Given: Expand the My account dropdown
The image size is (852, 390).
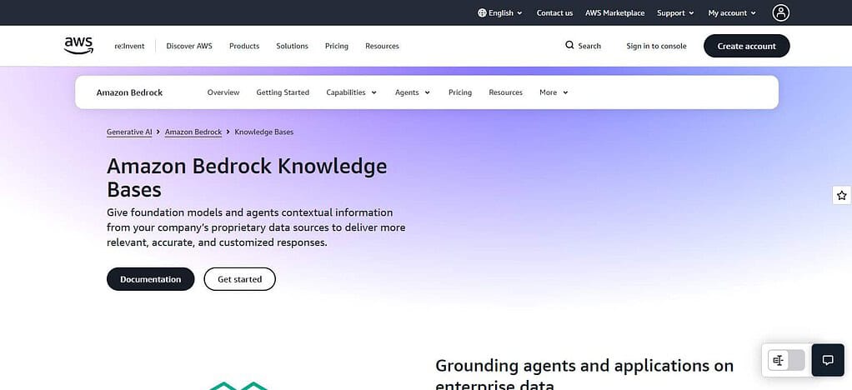Looking at the screenshot, I should pos(732,13).
